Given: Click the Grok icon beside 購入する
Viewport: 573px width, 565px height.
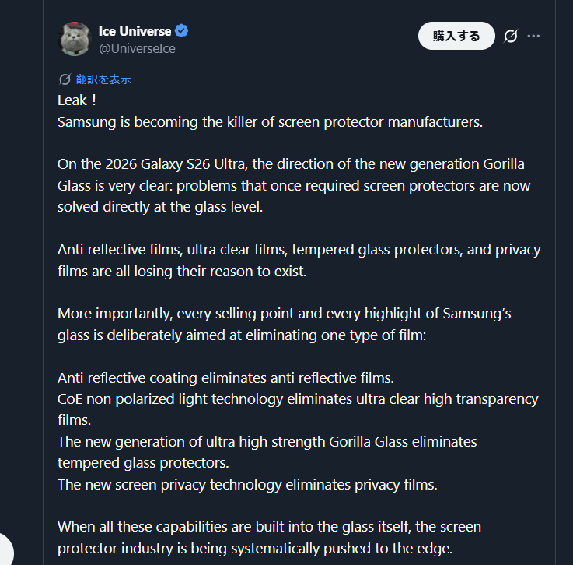Looking at the screenshot, I should click(511, 36).
